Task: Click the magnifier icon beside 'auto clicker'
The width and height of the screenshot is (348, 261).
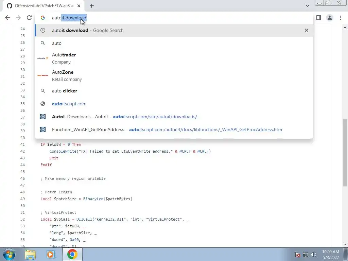Action: 42,91
